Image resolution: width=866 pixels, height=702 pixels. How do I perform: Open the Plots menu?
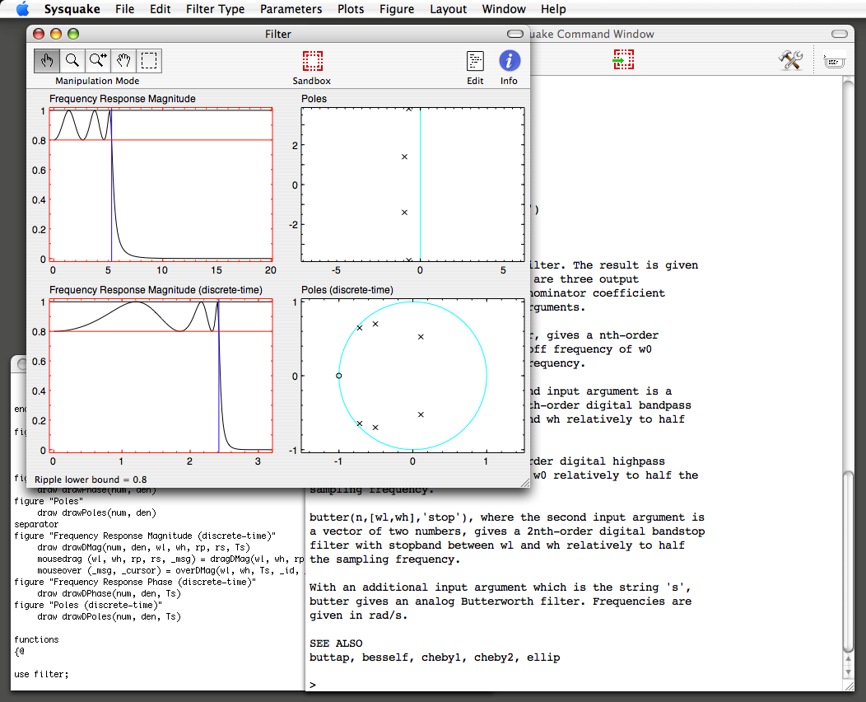coord(351,9)
